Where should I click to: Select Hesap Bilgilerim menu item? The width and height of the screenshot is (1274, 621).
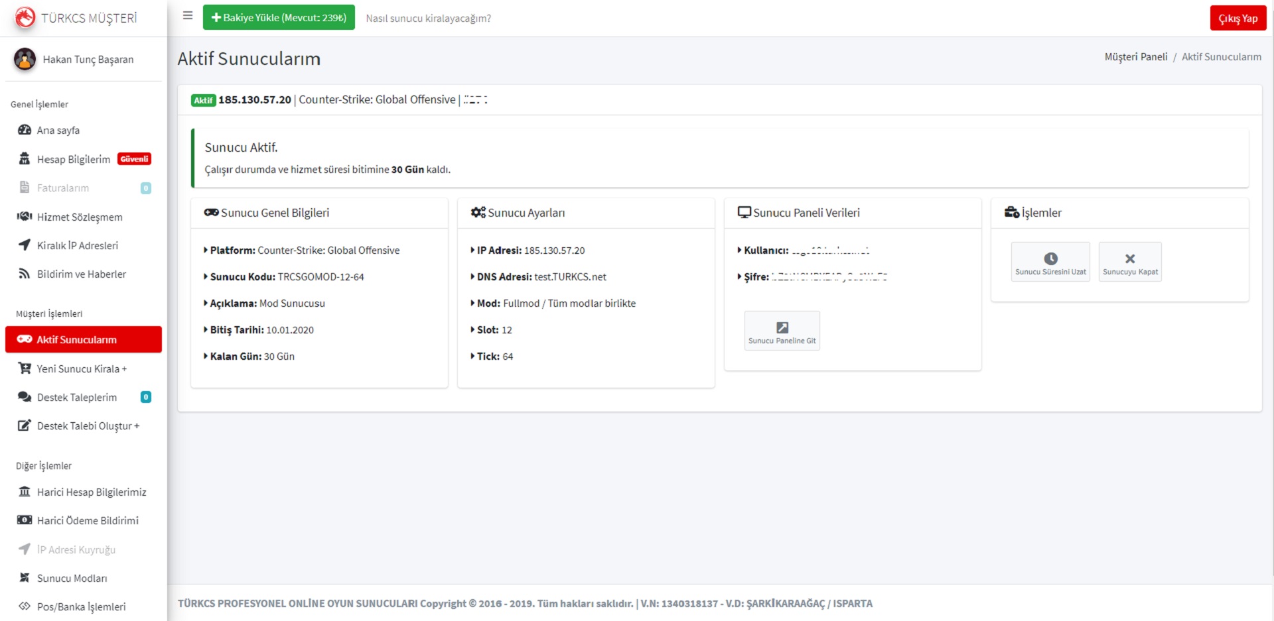pyautogui.click(x=73, y=160)
